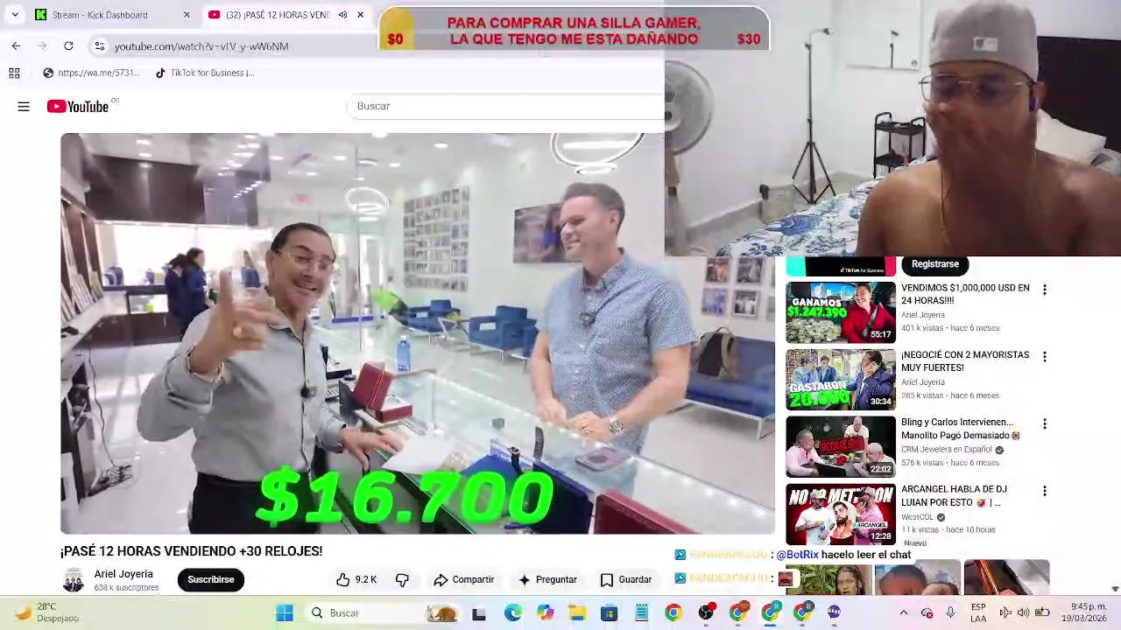Open Task View from the taskbar

[x=479, y=613]
